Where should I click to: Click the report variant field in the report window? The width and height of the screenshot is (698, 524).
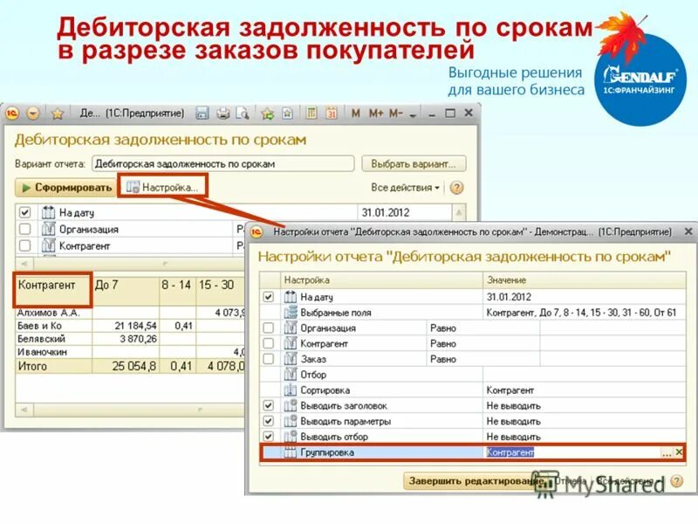pyautogui.click(x=223, y=163)
